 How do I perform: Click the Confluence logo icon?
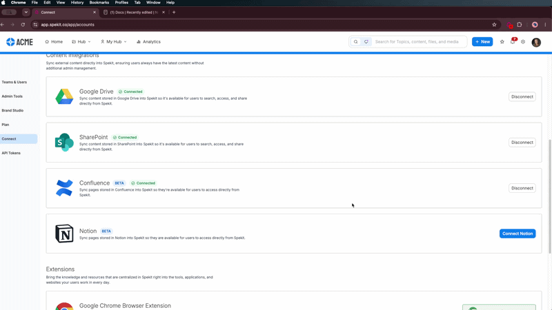[64, 188]
